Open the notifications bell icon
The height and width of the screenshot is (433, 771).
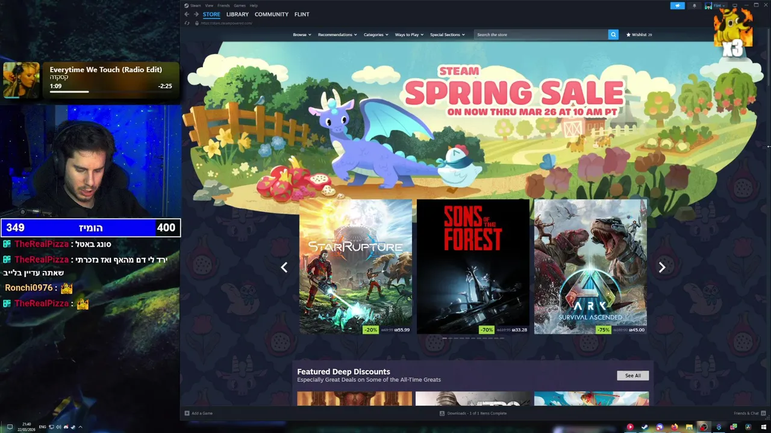(x=695, y=5)
